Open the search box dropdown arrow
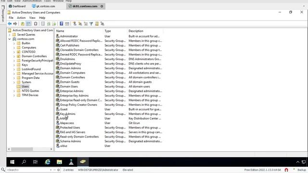 (51, 170)
